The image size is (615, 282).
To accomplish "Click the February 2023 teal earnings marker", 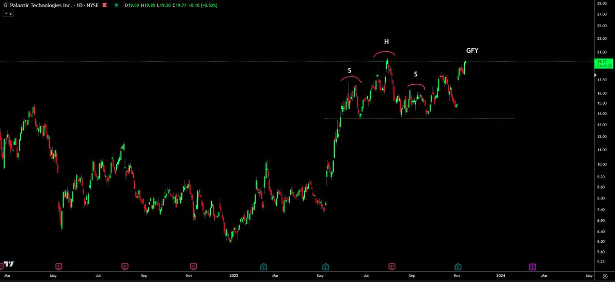I will coord(263,266).
